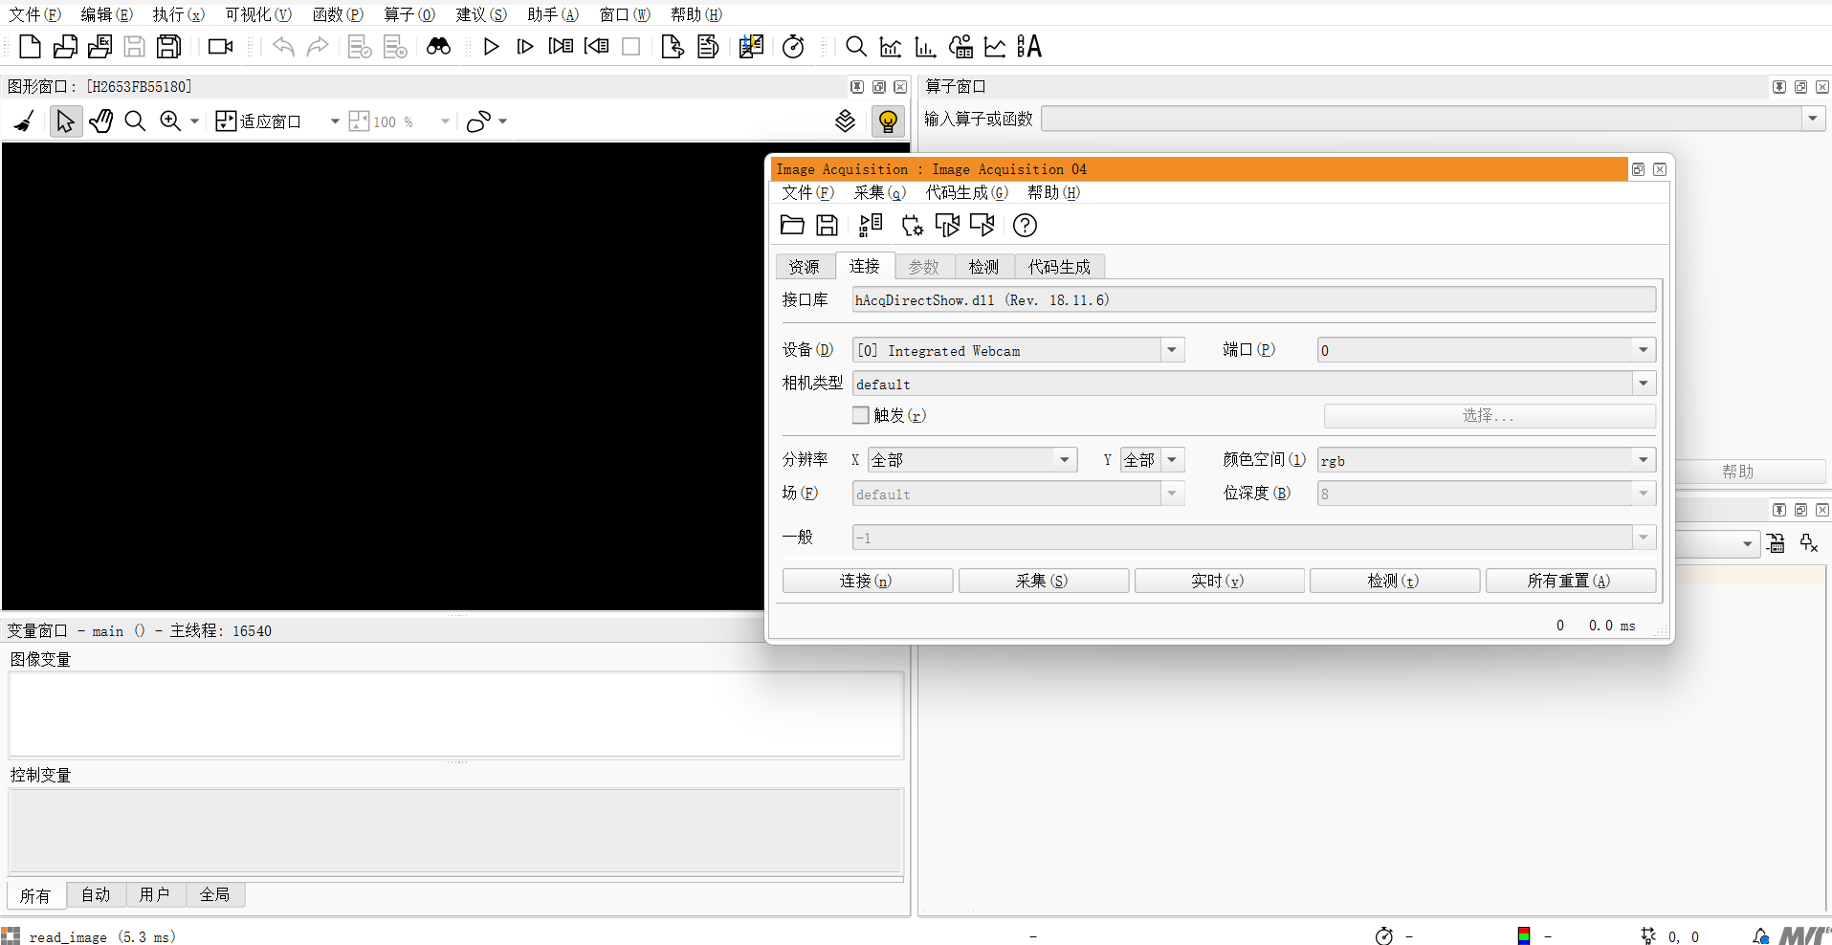Viewport: 1832px width, 945px height.
Task: Switch to the 检测 tab
Action: coord(983,267)
